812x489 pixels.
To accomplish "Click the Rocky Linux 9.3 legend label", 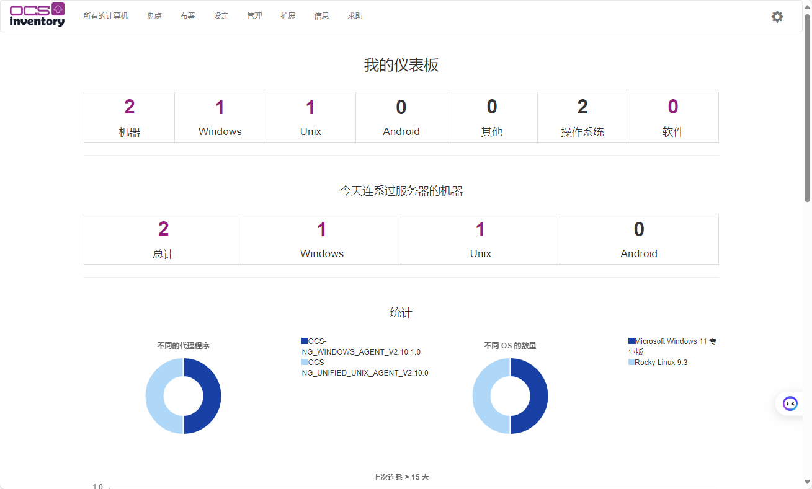I will click(x=661, y=363).
